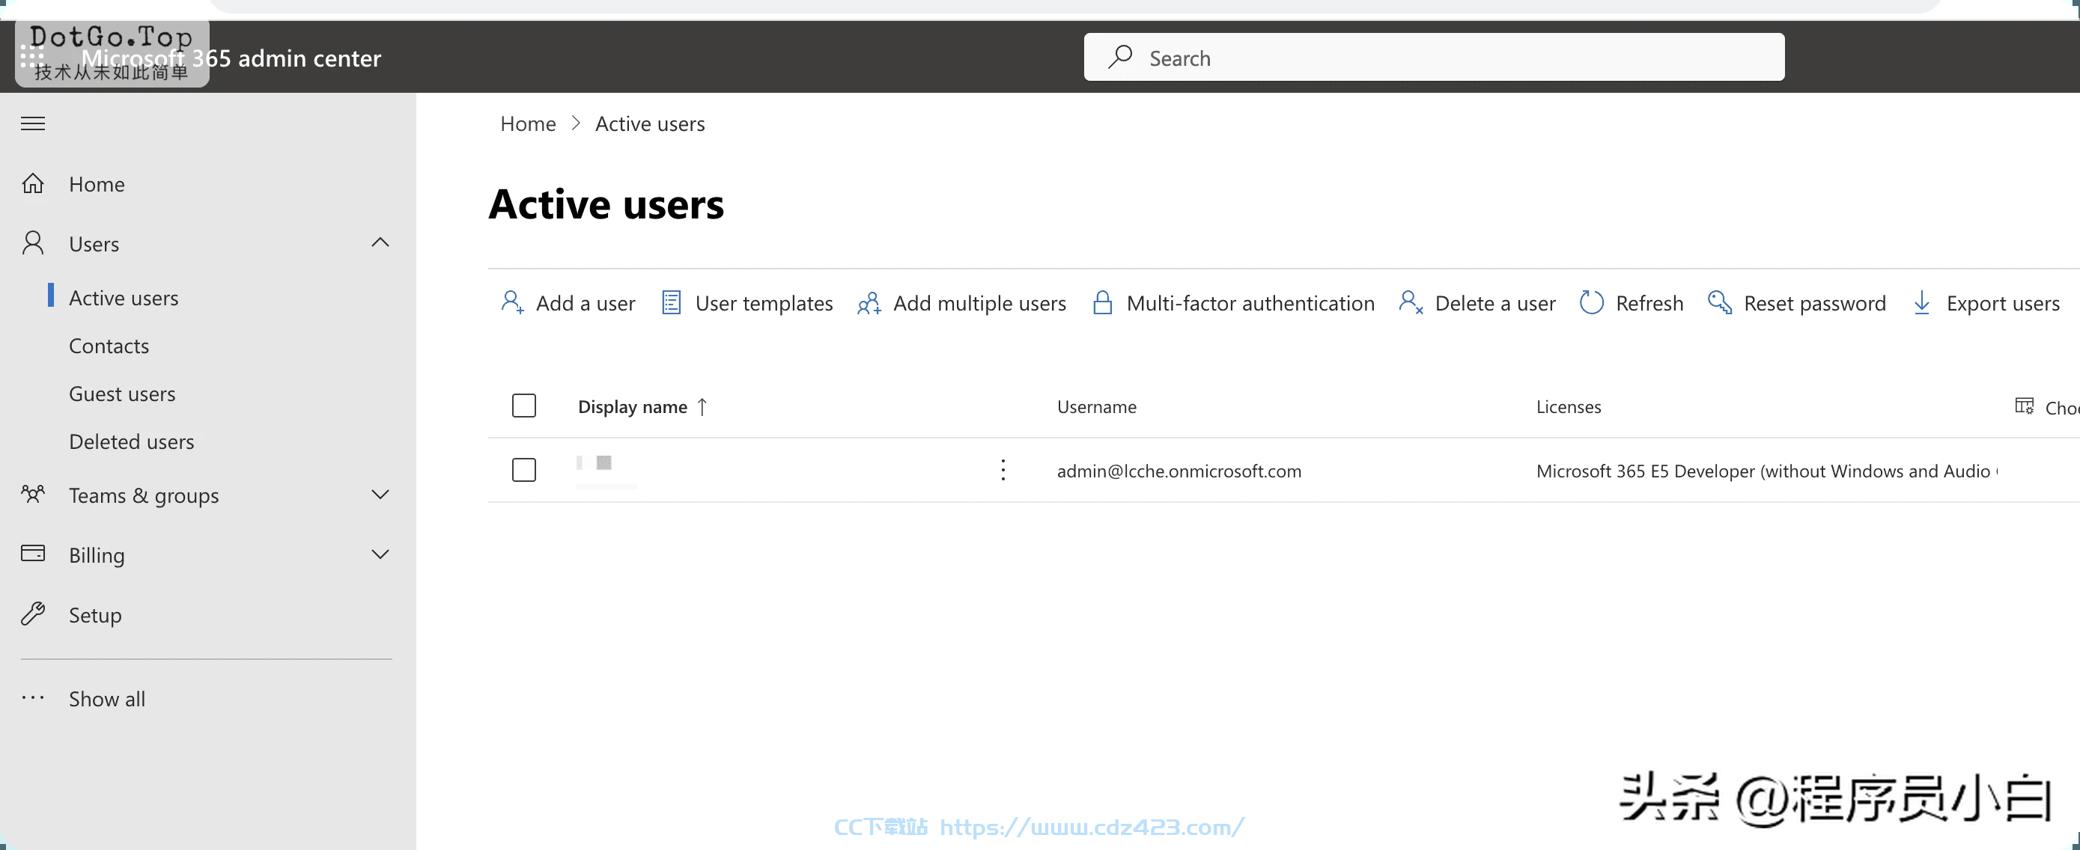Click Delete a user button label
This screenshot has width=2080, height=850.
click(1494, 304)
